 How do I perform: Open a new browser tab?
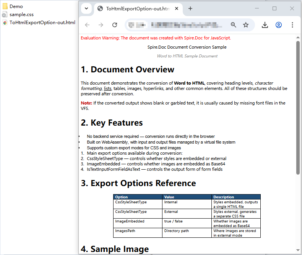coord(190,8)
